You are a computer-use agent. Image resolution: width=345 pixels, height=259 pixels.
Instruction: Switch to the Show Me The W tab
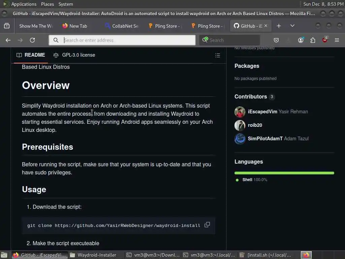click(36, 26)
